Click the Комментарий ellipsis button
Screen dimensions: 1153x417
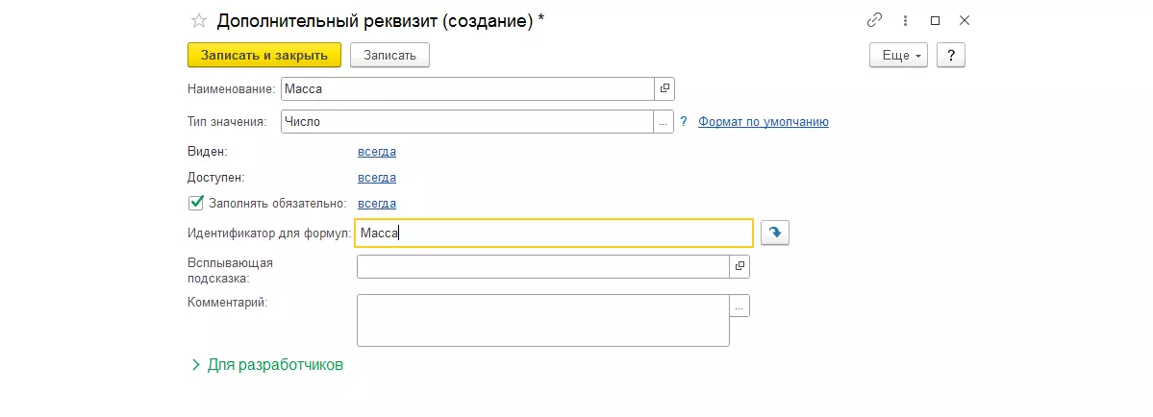(739, 306)
